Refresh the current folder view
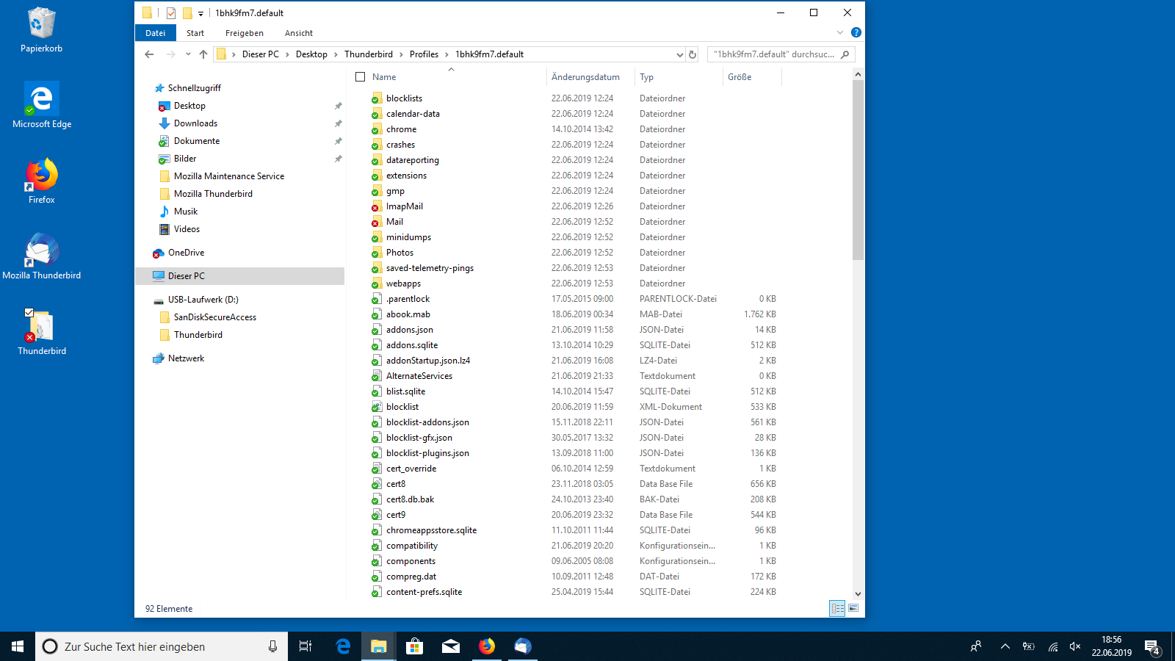The height and width of the screenshot is (661, 1175). [x=692, y=54]
